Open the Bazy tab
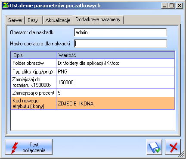Screen dimensions: 186x159 (34, 20)
